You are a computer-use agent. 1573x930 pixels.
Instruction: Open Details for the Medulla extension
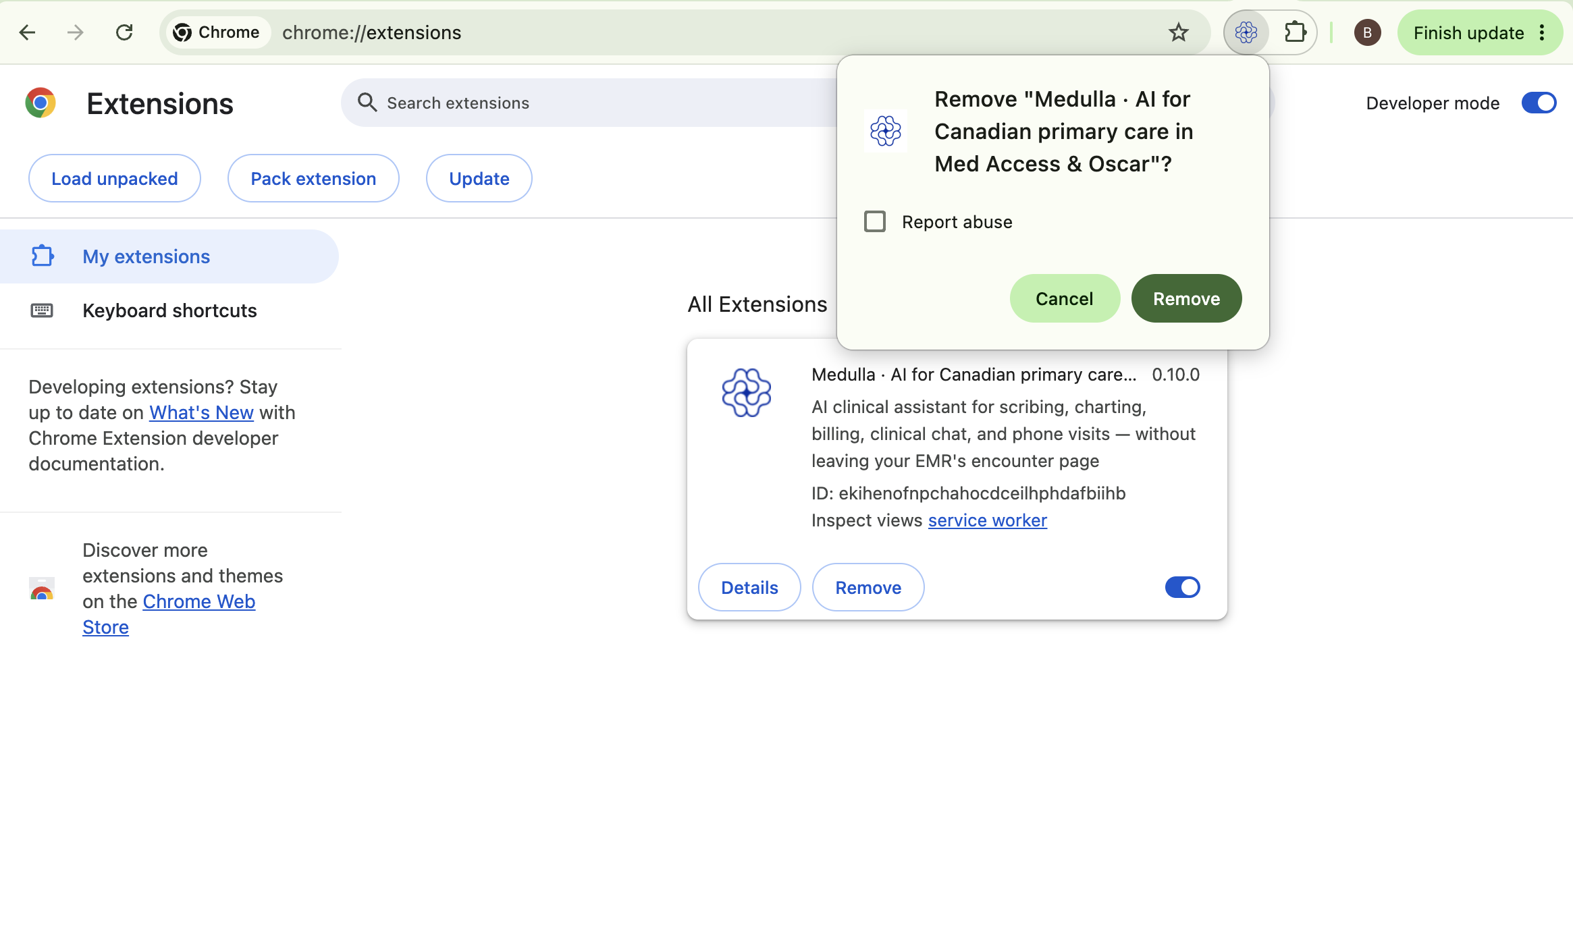coord(749,587)
